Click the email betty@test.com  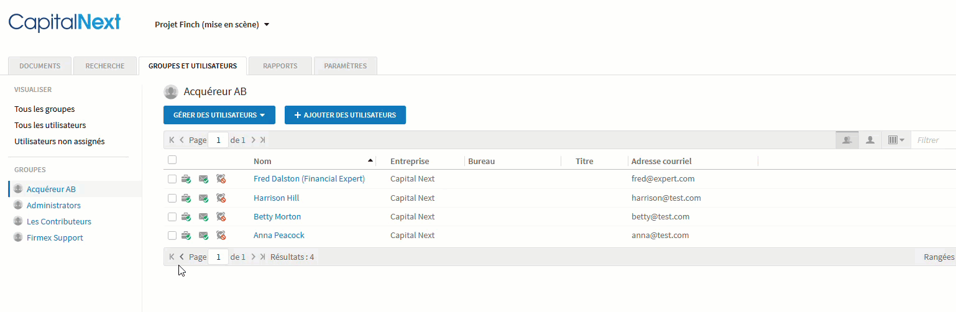pyautogui.click(x=660, y=217)
